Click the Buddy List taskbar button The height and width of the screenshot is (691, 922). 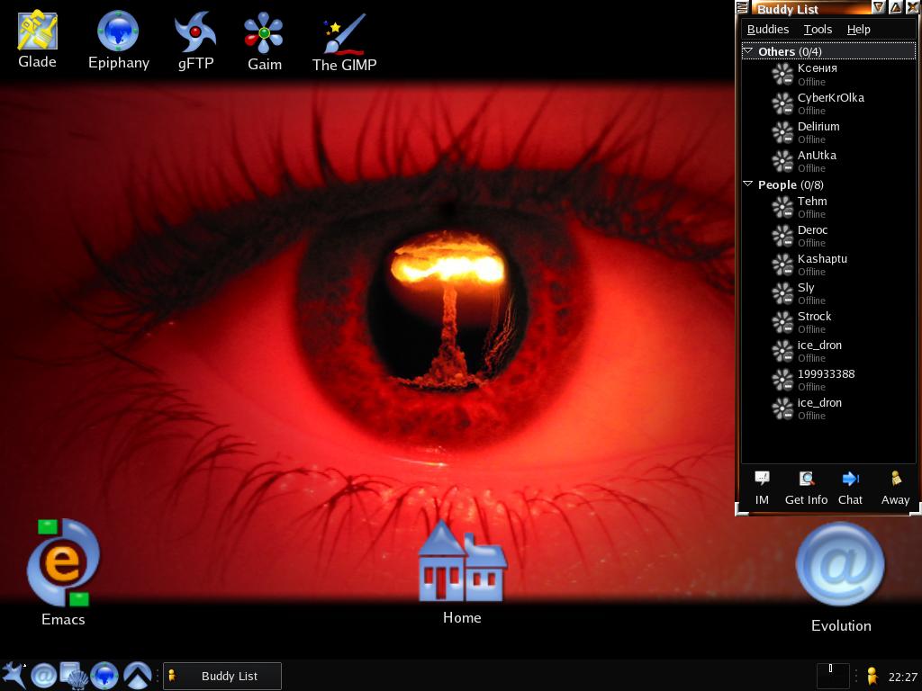click(222, 676)
